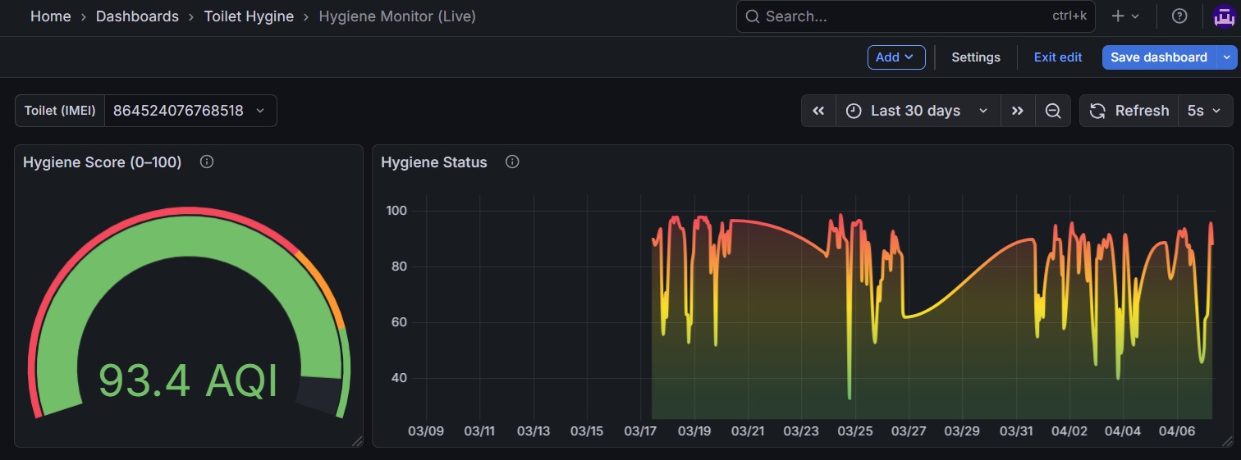Click Exit edit
The image size is (1241, 460).
[1058, 57]
